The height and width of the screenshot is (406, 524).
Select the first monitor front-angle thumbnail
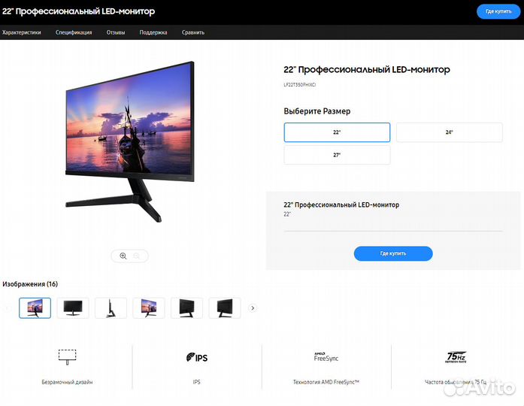click(x=35, y=308)
